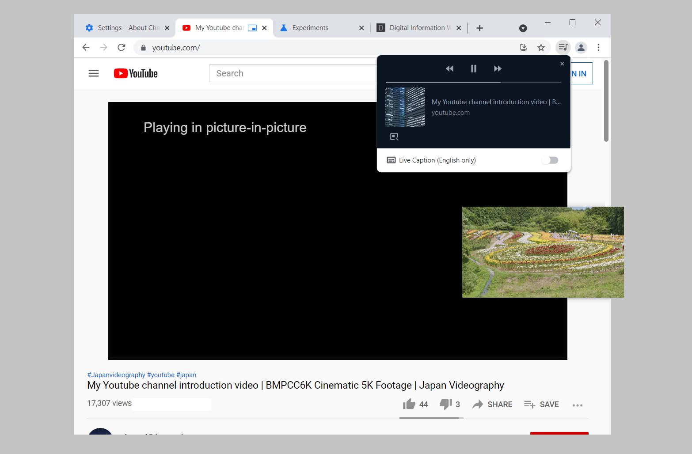View site info via lock icon

[x=143, y=48]
